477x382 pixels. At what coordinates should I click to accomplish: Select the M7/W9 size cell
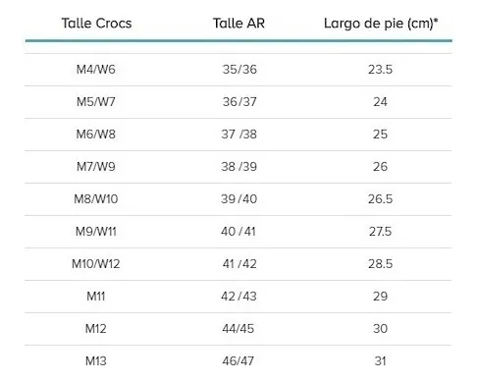[96, 167]
